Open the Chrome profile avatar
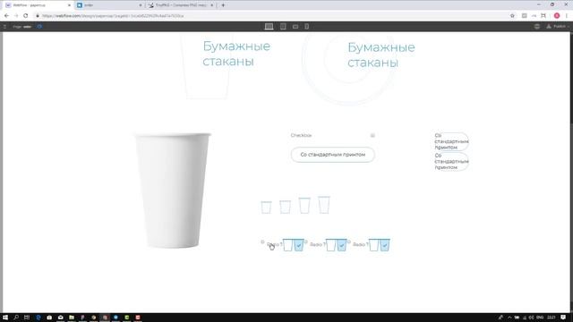The height and width of the screenshot is (322, 573). (557, 16)
